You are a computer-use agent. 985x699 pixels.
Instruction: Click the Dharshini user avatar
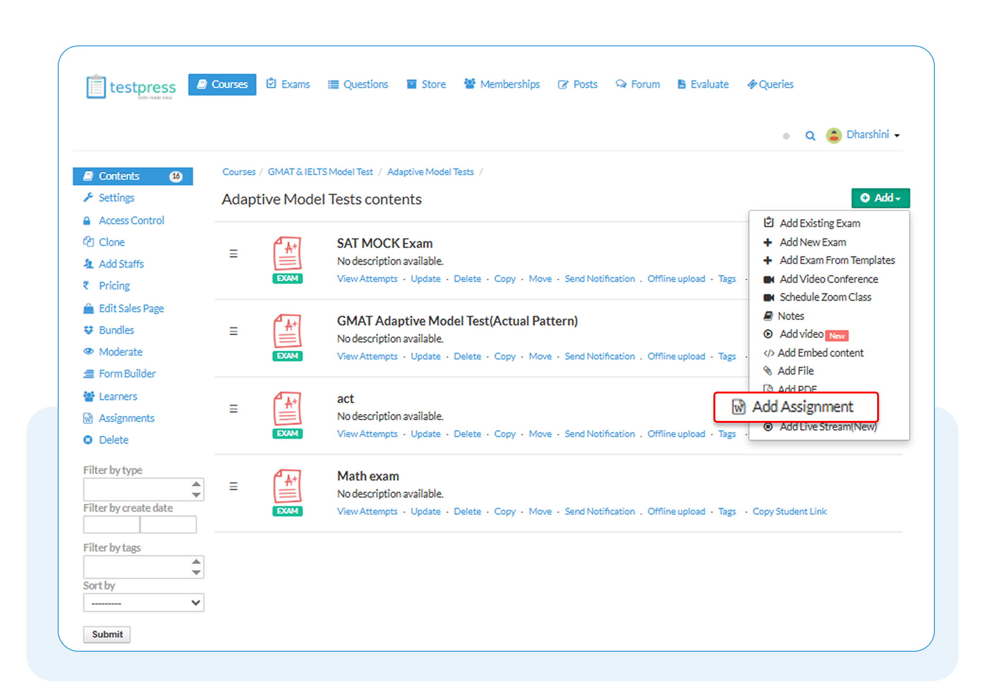[x=834, y=135]
